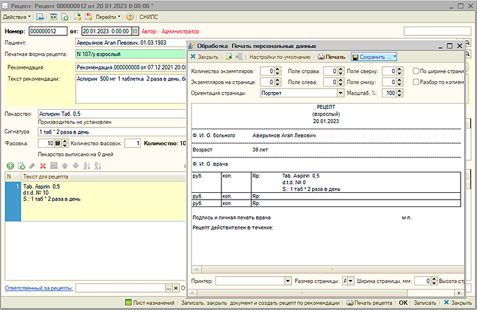Viewport: 477px width, 310px height.
Task: Increase the Масштаб percentage spinner
Action: click(401, 90)
